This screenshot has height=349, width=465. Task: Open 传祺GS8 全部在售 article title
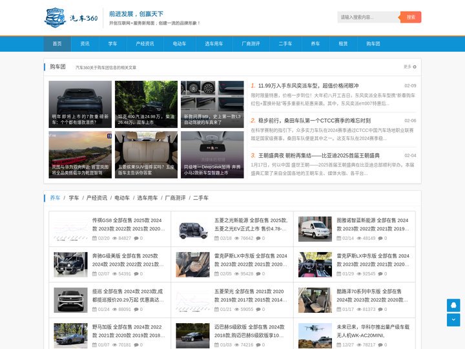[x=129, y=225]
